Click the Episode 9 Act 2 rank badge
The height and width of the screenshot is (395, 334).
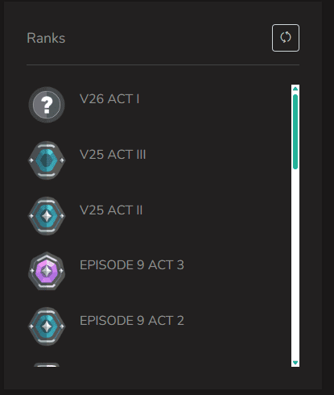47,326
